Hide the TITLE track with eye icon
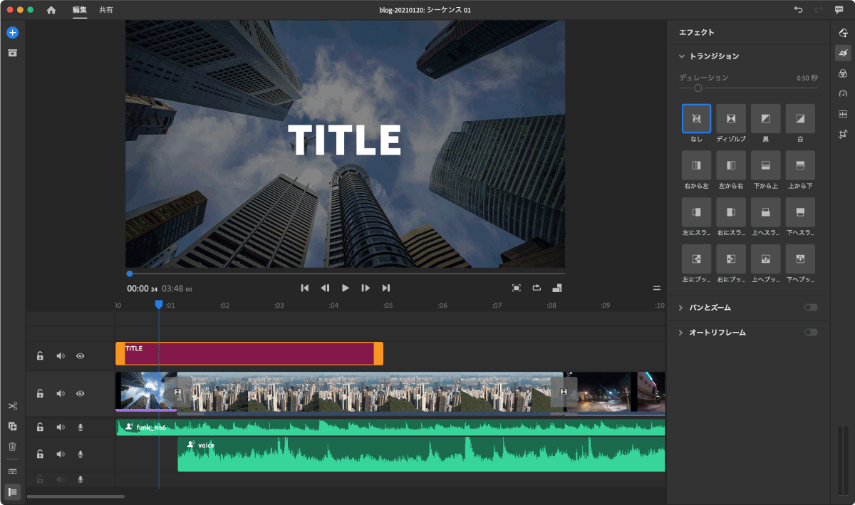855x505 pixels. 80,355
